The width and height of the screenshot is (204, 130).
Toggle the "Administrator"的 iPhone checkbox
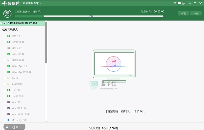[x=1, y=23]
